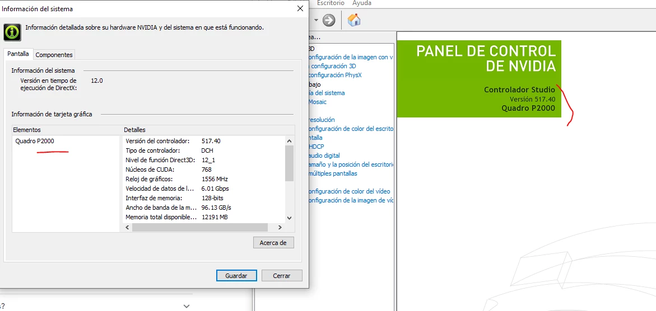Click the horizontal scrollbar thumb under details
The height and width of the screenshot is (311, 656).
point(199,228)
